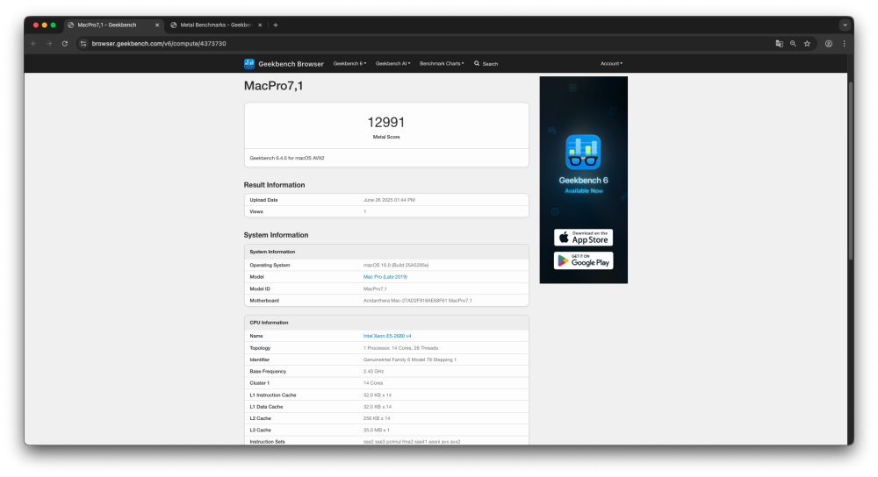This screenshot has height=477, width=878.
Task: Click the Topology value 1 Processor, 14 Cores
Action: tap(401, 348)
